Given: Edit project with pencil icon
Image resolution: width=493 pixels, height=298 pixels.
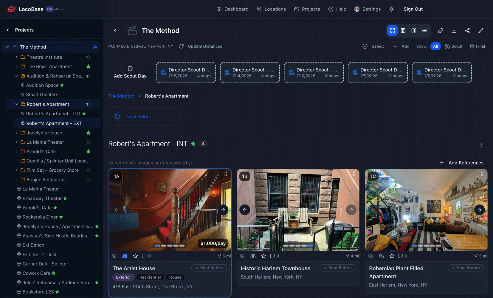Looking at the screenshot, I should click(481, 31).
